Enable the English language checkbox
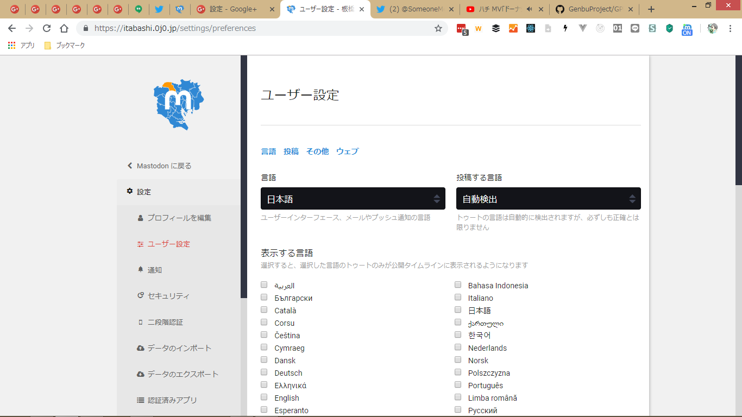 (264, 397)
